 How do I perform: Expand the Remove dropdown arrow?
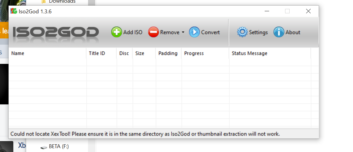[x=183, y=32]
